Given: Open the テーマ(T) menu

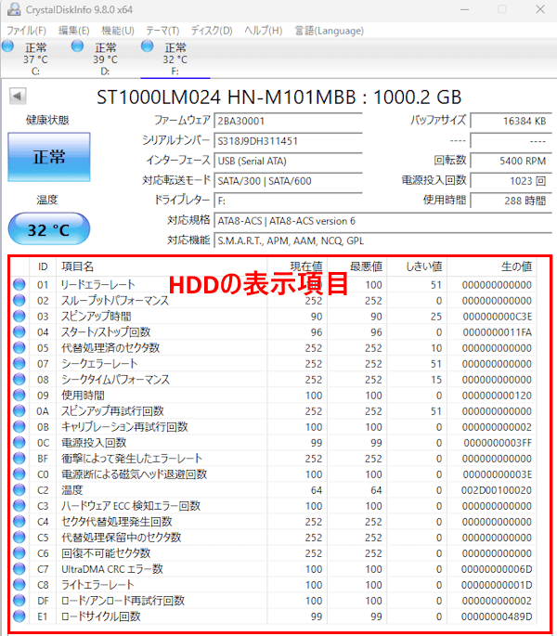Looking at the screenshot, I should (x=162, y=31).
